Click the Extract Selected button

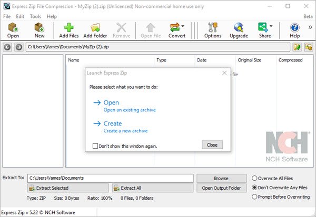coord(68,188)
